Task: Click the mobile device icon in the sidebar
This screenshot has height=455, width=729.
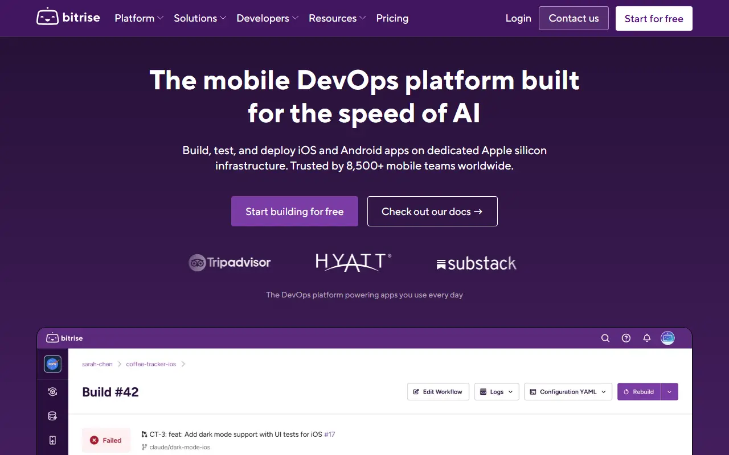Action: (52, 440)
